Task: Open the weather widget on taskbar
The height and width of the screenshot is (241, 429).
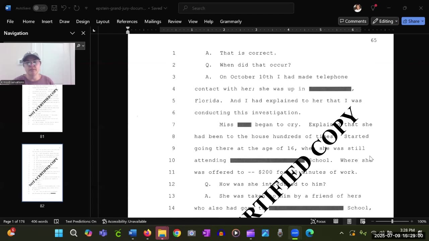Action: pyautogui.click(x=11, y=232)
